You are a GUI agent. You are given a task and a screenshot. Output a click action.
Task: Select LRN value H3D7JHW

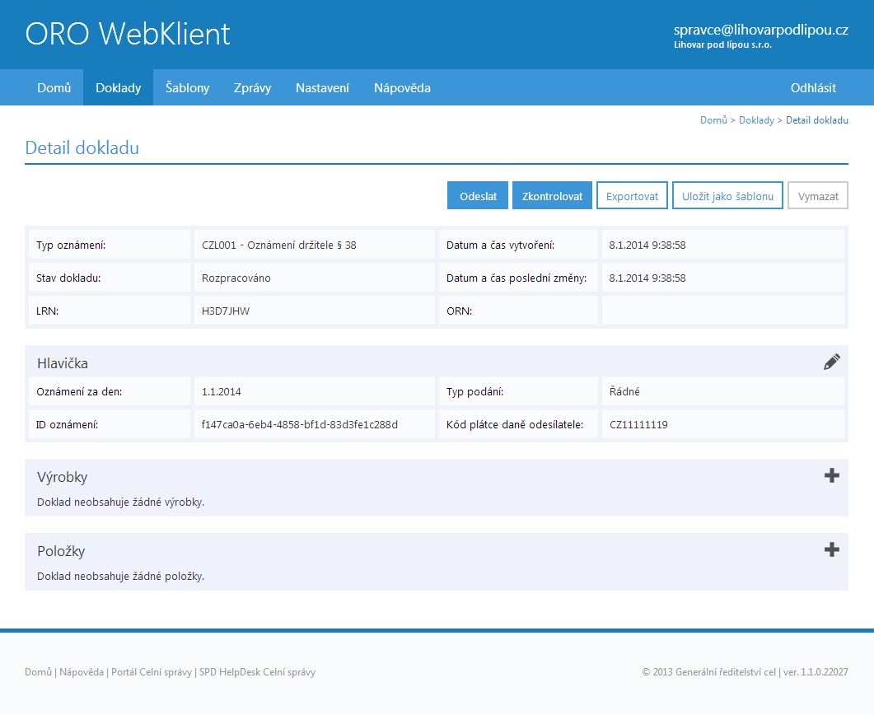226,311
